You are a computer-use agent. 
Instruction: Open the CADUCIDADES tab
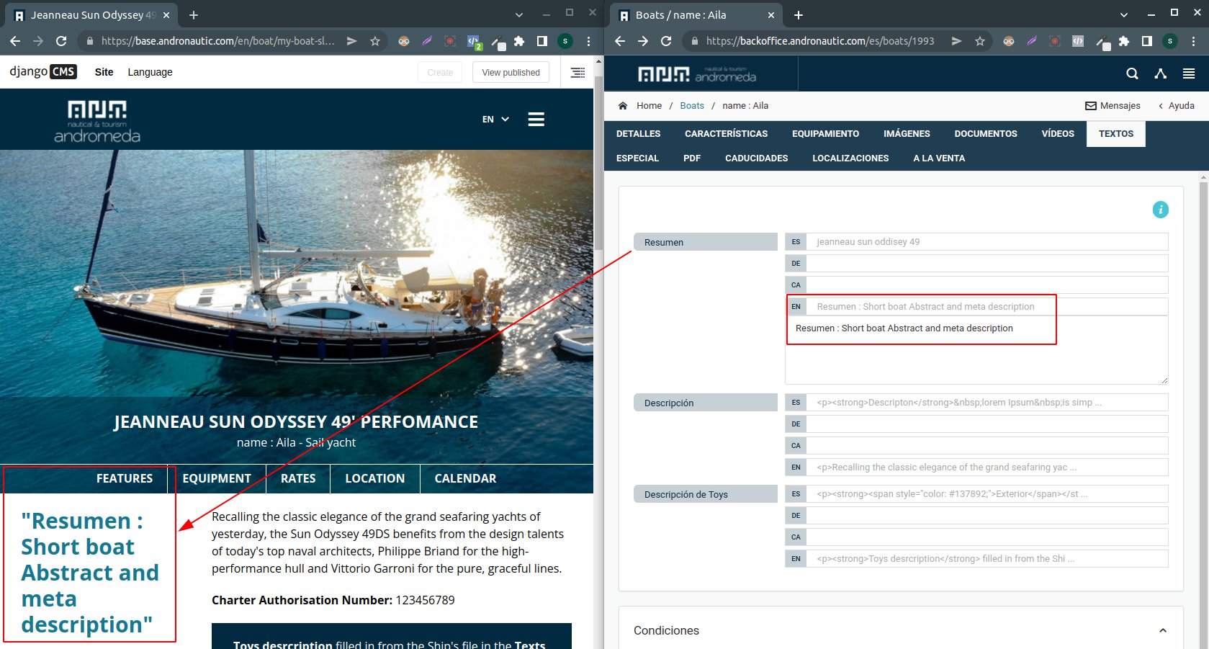coord(756,158)
